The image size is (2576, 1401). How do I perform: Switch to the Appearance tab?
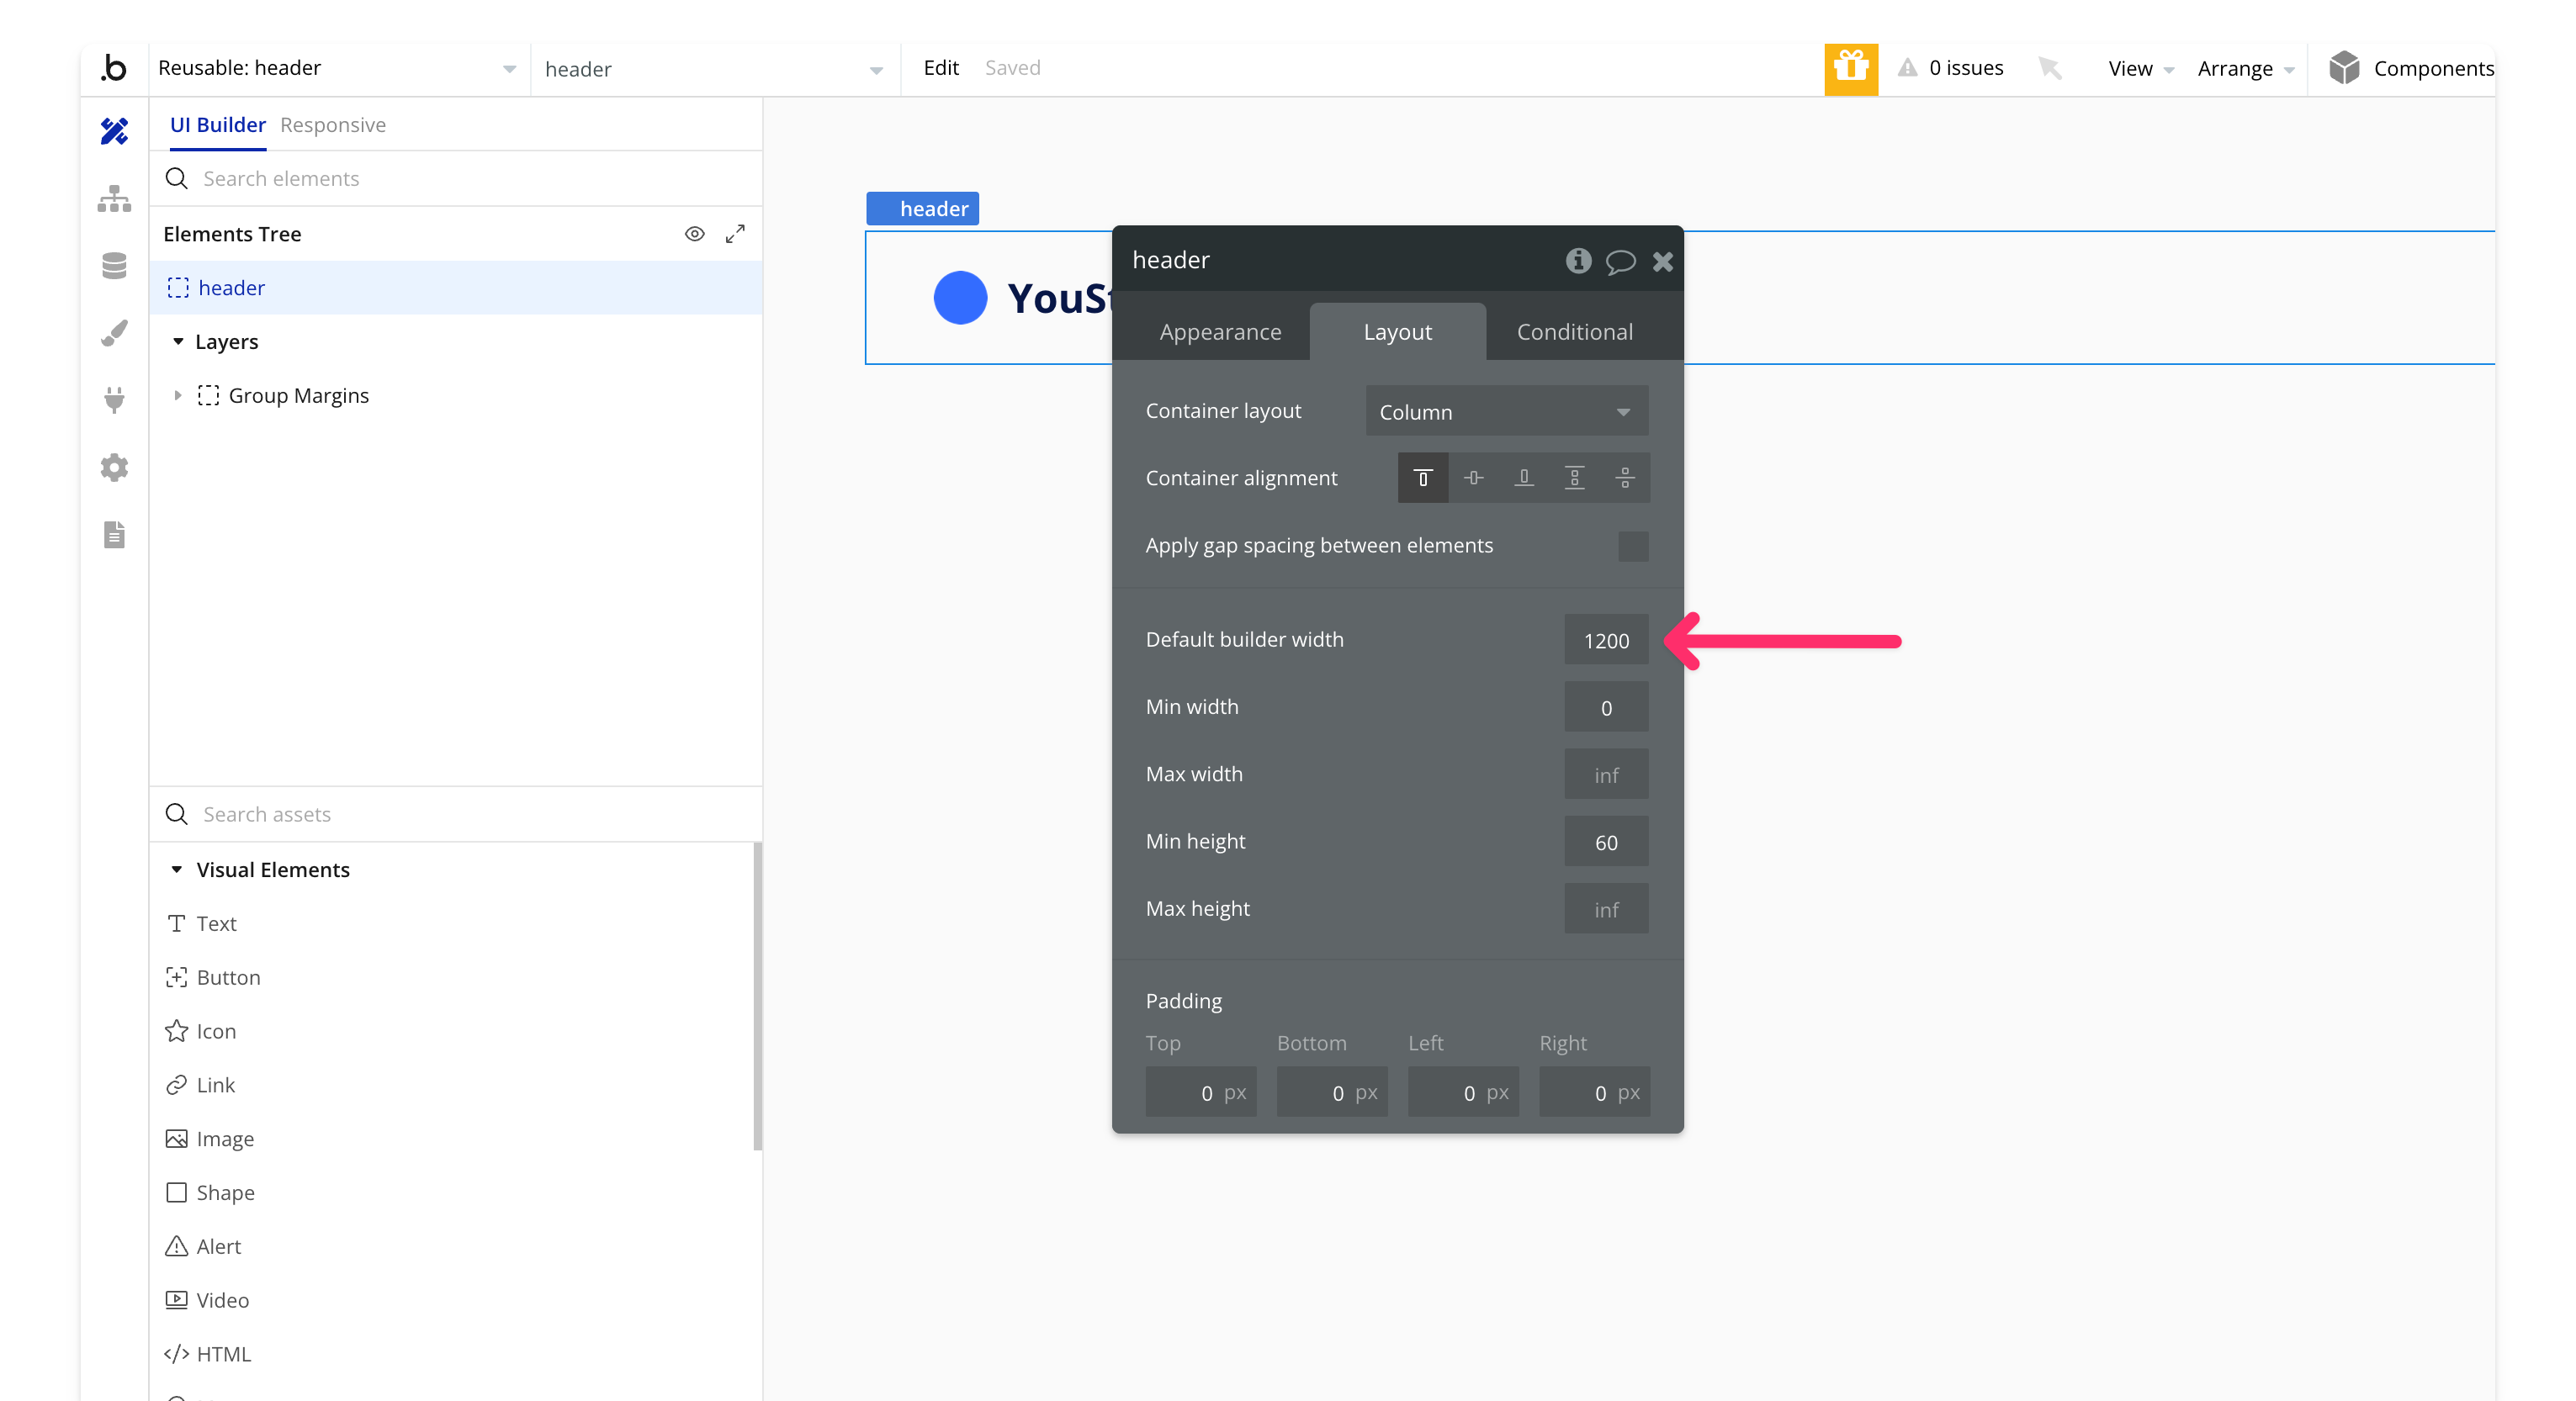(1219, 332)
